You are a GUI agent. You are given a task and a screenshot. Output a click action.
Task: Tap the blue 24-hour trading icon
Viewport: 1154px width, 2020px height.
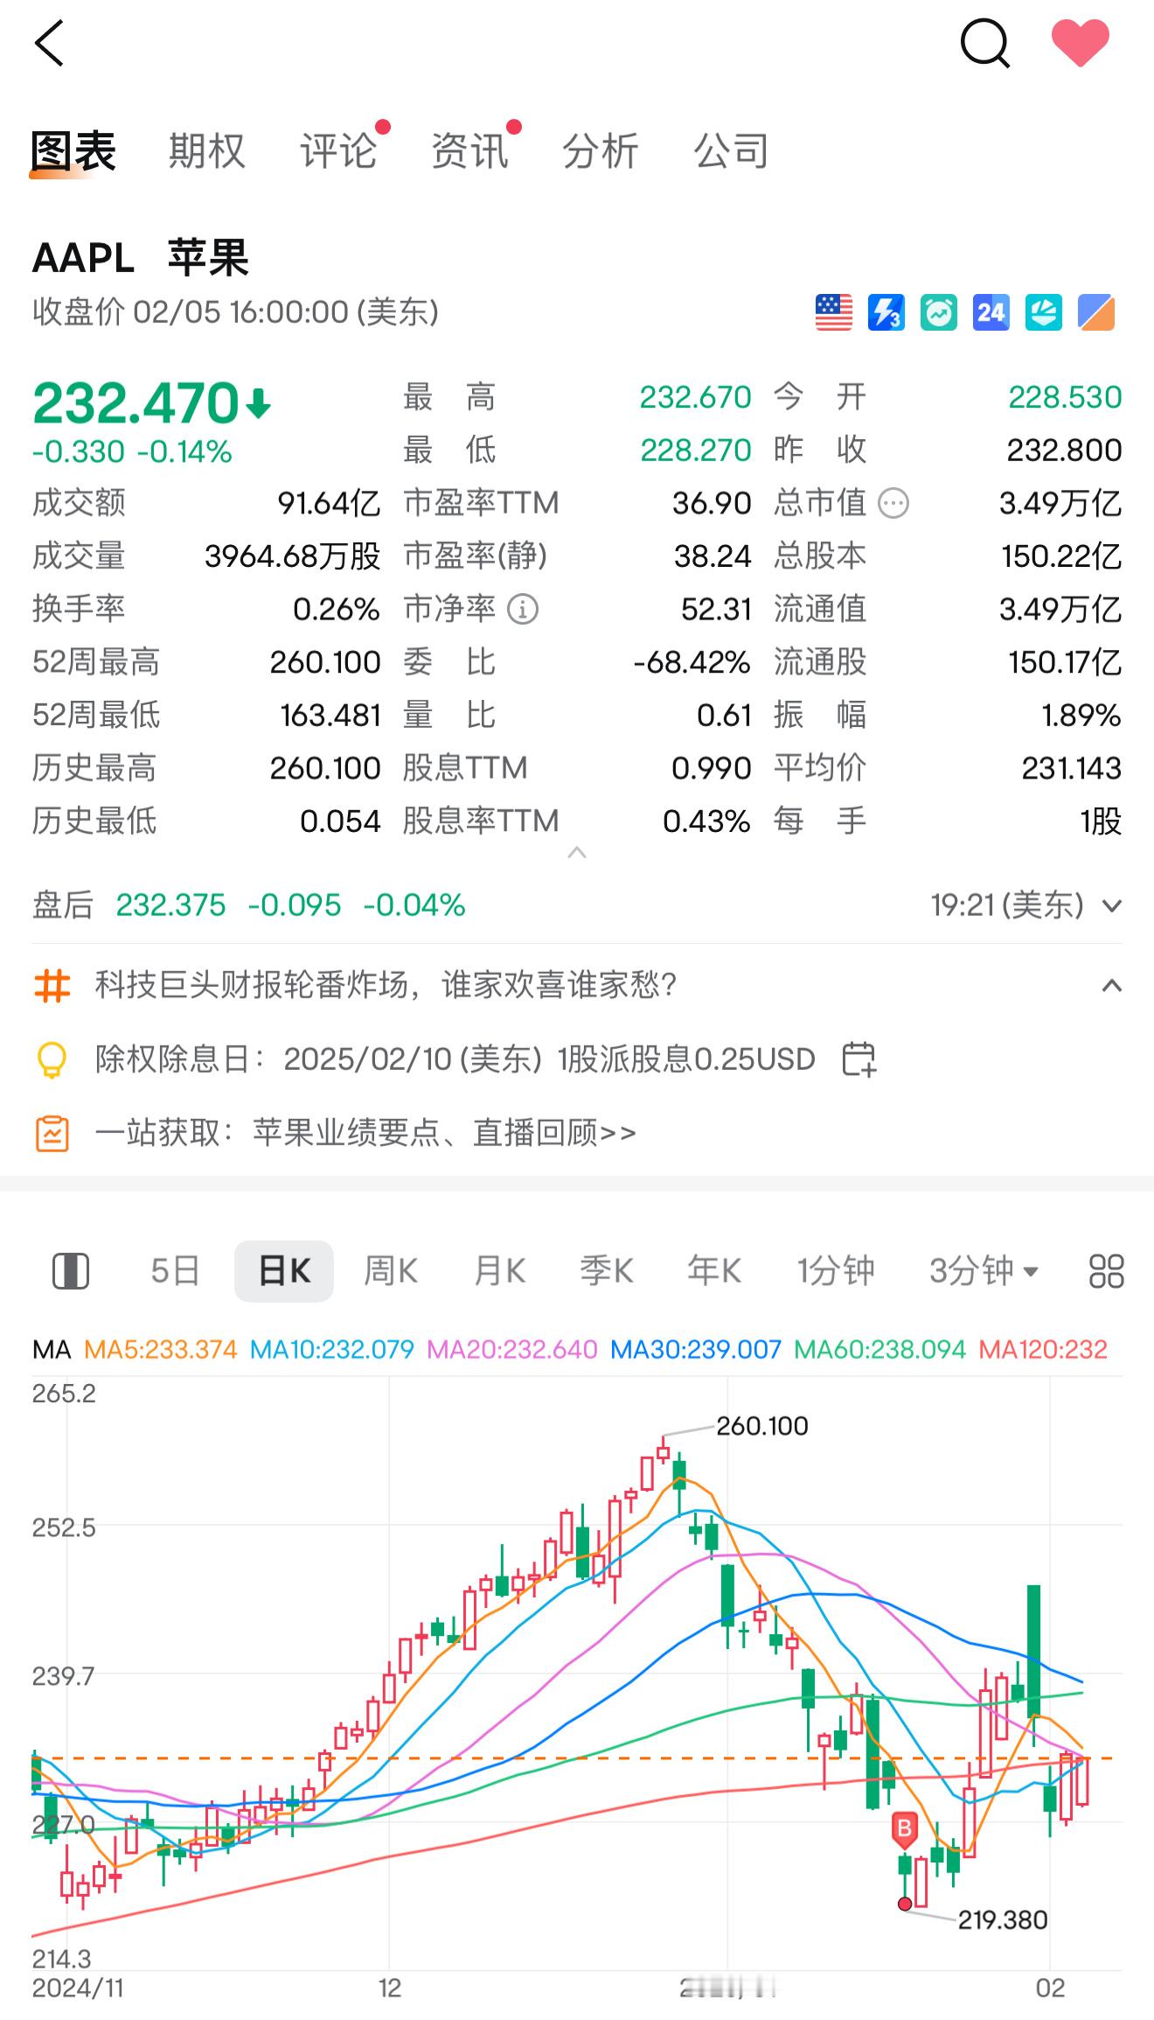tap(991, 312)
